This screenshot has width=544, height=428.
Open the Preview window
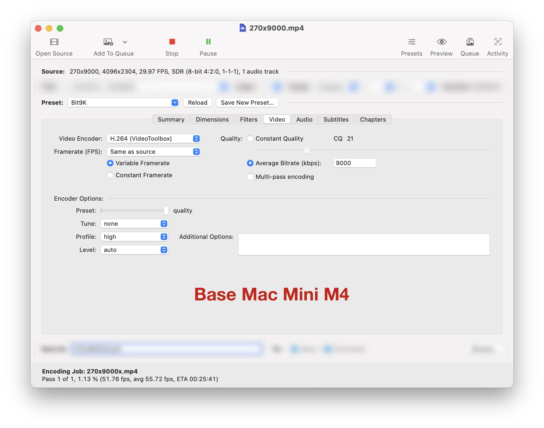(441, 42)
